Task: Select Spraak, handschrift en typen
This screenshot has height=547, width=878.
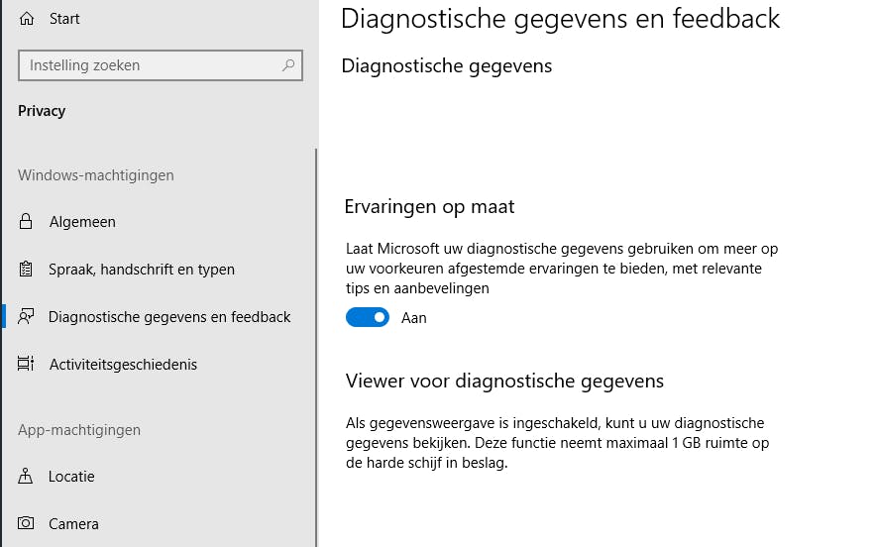Action: pyautogui.click(x=142, y=270)
